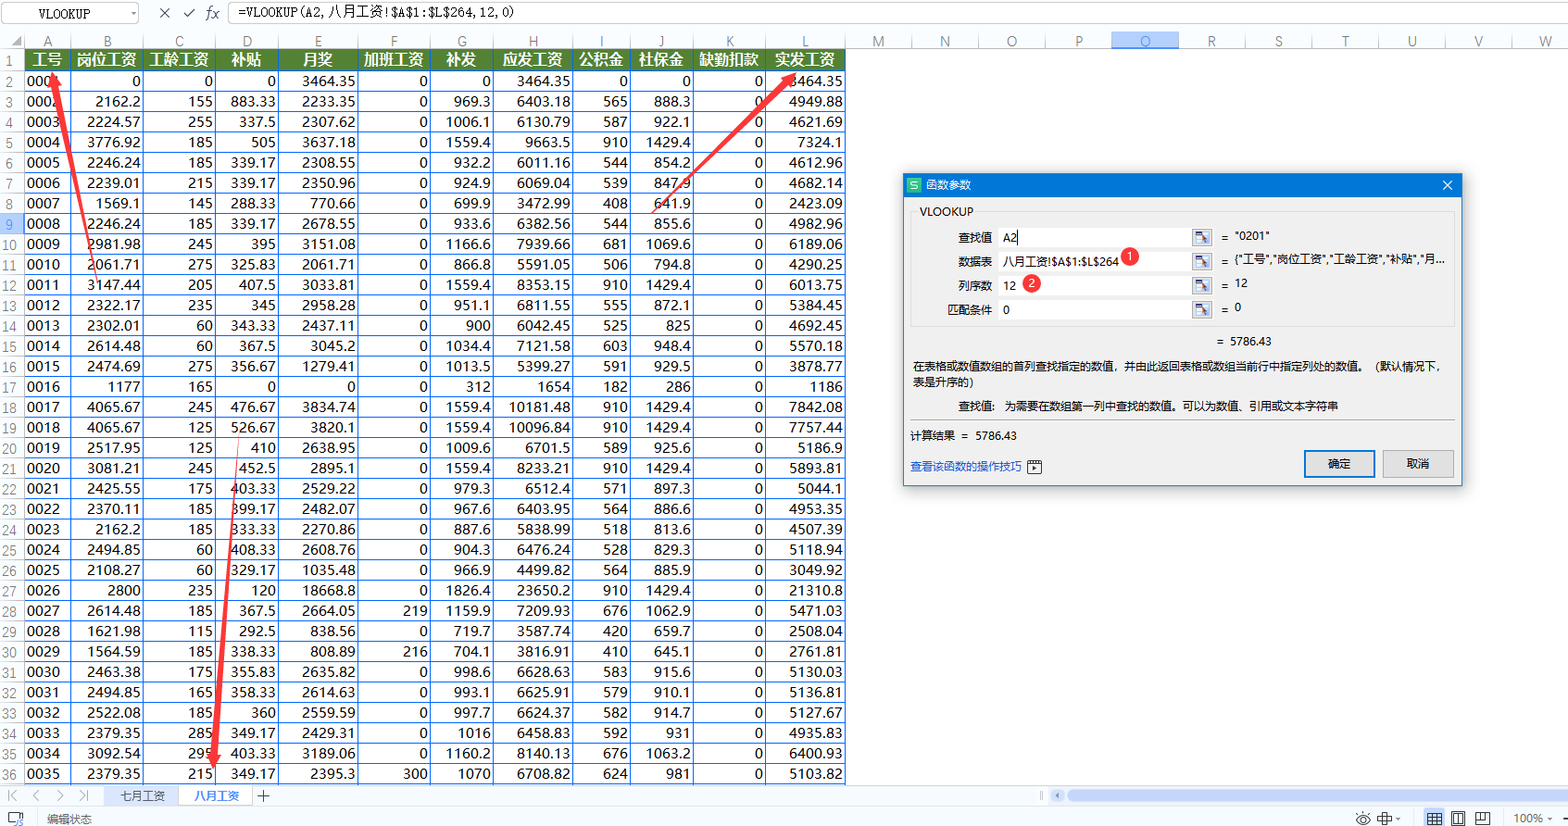1568x826 pixels.
Task: Click into 匹配条件 input field
Action: 1096,309
